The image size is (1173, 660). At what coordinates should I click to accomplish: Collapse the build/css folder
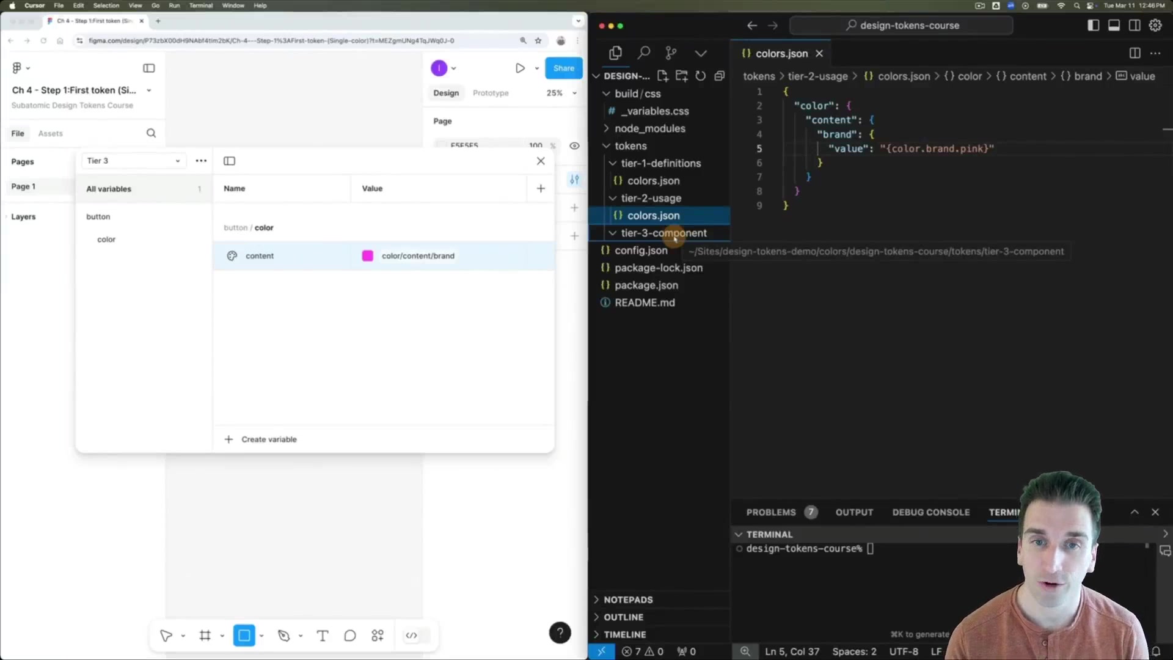tap(606, 94)
